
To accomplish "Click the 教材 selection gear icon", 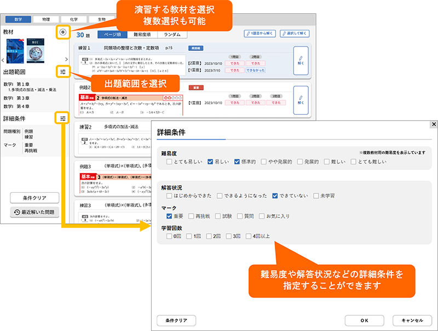I will pyautogui.click(x=63, y=32).
